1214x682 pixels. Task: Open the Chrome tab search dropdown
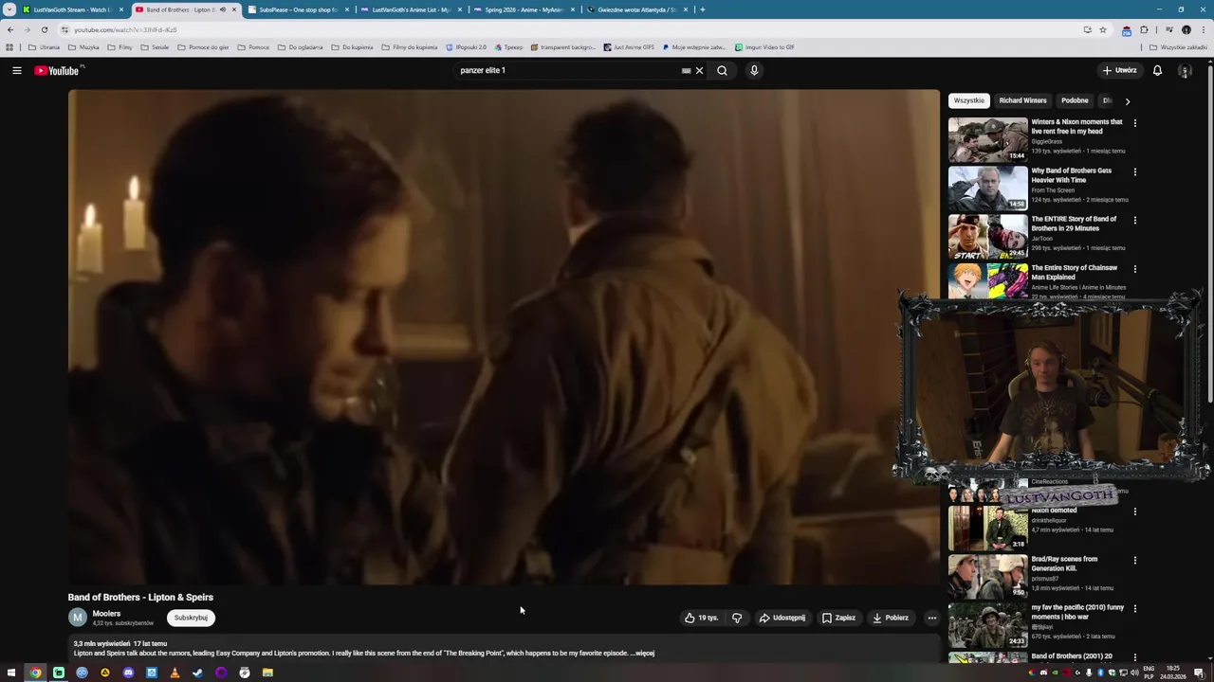click(9, 9)
